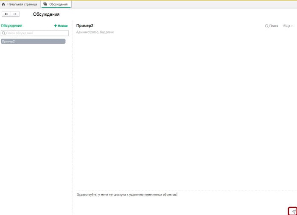Select the Обсуждения tab label
This screenshot has width=297, height=215.
(58, 4)
